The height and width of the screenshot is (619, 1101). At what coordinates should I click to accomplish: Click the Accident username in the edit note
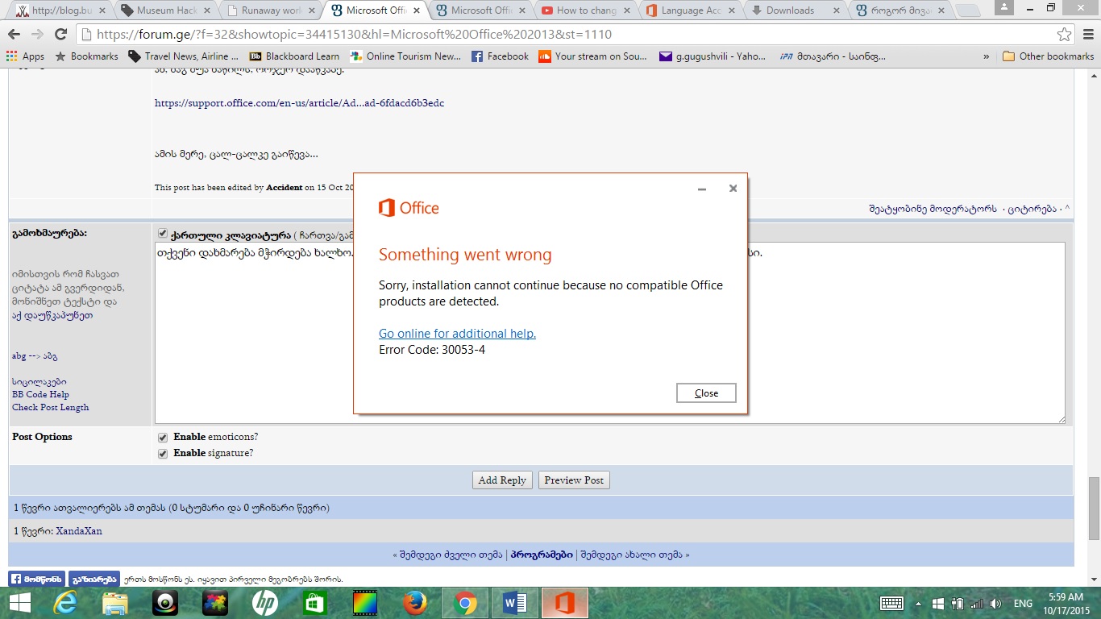[x=284, y=188]
